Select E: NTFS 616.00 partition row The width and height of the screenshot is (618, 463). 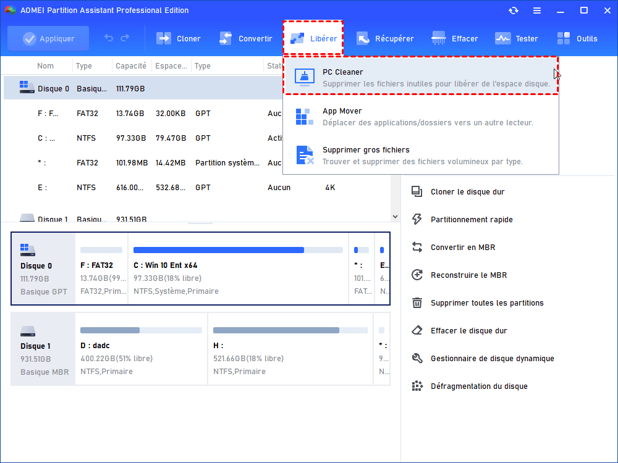coord(197,188)
